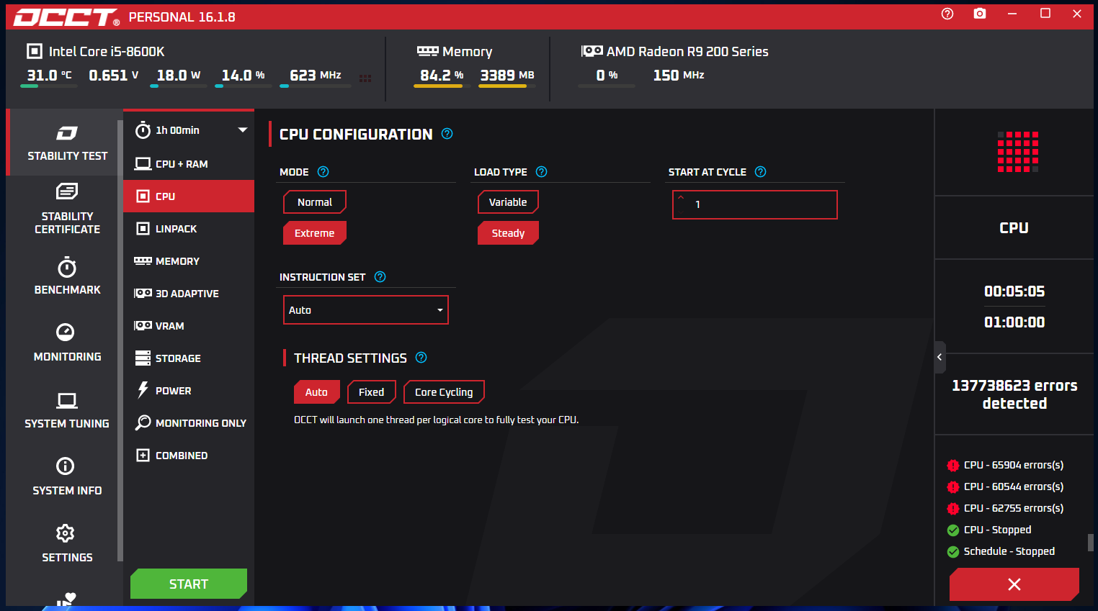Image resolution: width=1098 pixels, height=611 pixels.
Task: Expand the test duration dropdown
Action: click(x=244, y=130)
